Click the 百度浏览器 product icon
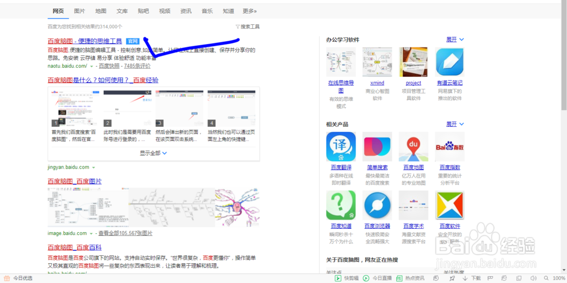 pos(377,205)
